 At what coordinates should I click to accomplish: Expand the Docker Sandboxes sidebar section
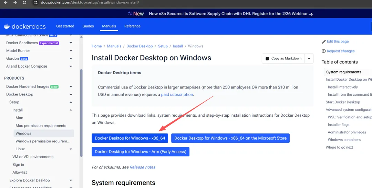[x=71, y=43]
